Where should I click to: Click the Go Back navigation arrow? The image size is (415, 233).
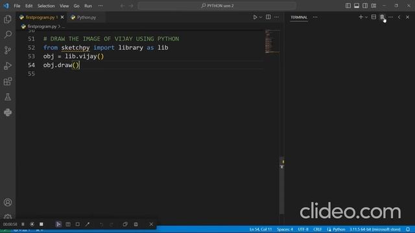click(123, 6)
